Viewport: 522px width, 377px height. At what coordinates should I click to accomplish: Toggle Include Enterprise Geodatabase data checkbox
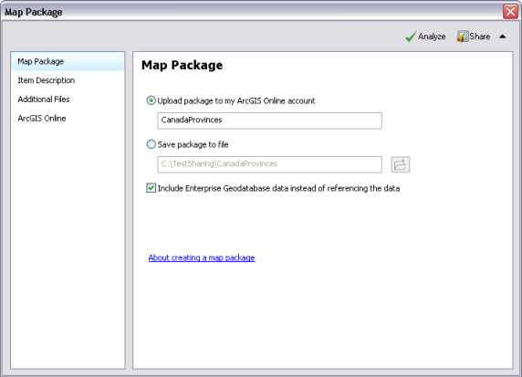151,188
